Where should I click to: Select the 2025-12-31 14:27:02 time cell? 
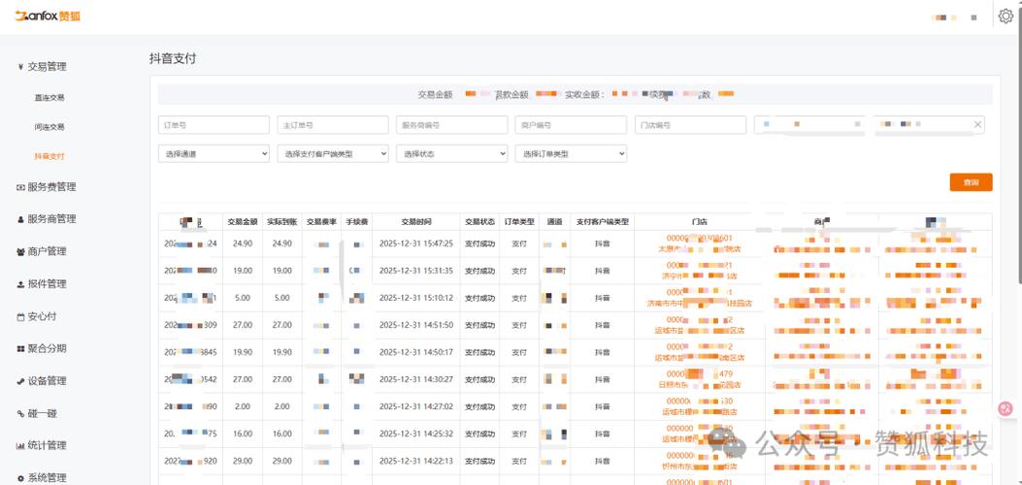[x=415, y=406]
